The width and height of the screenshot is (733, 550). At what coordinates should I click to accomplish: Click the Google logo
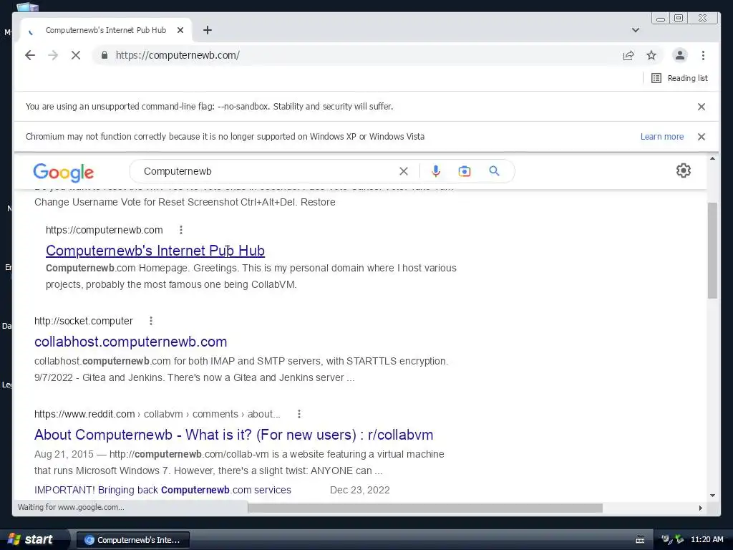[64, 173]
